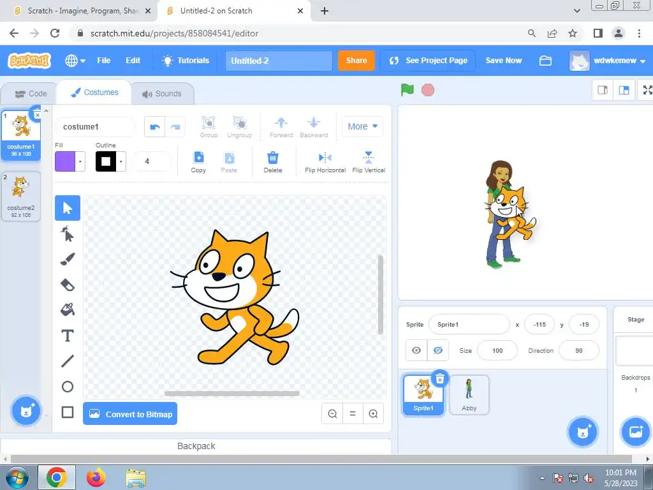Select the Text tool
This screenshot has height=490, width=653.
point(68,336)
